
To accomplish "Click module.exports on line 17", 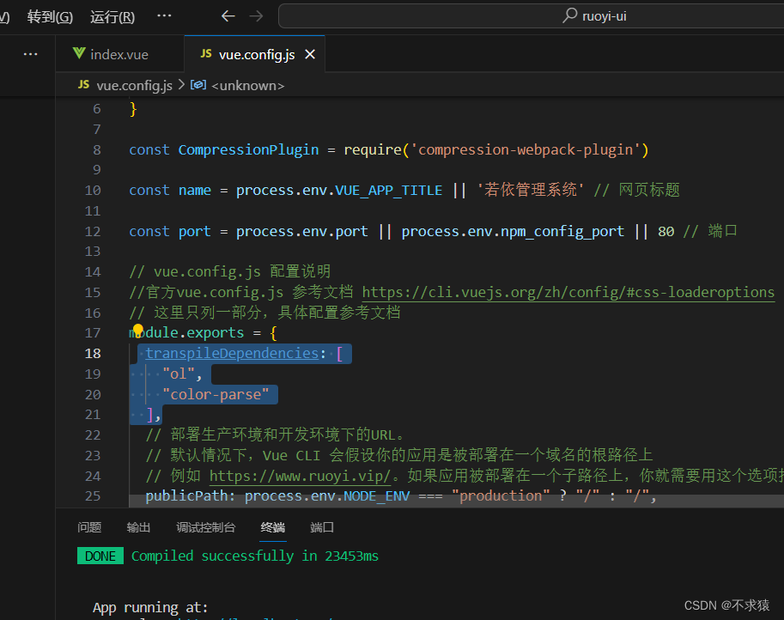I will pyautogui.click(x=187, y=332).
